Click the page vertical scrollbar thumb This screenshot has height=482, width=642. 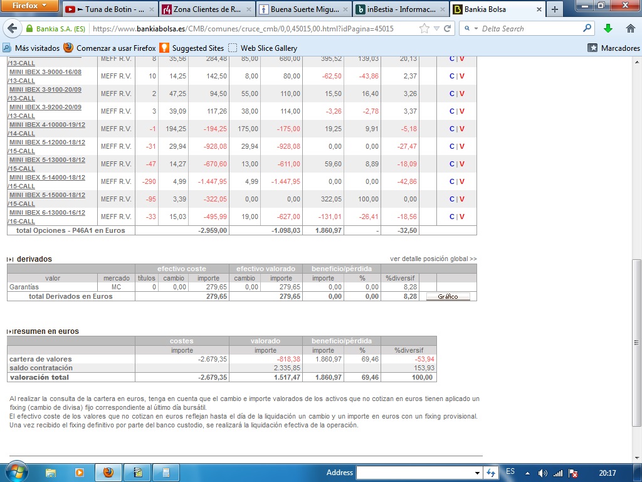tap(637, 342)
